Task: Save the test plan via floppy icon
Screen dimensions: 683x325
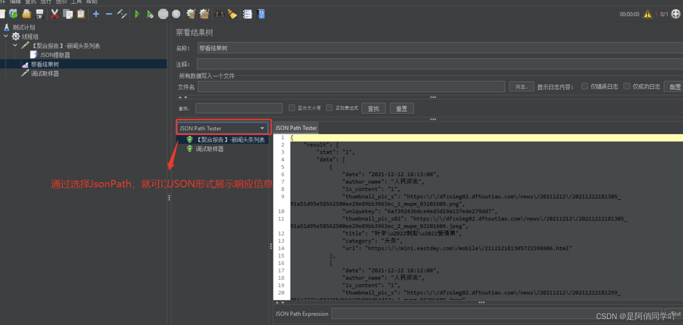Action: (x=40, y=14)
